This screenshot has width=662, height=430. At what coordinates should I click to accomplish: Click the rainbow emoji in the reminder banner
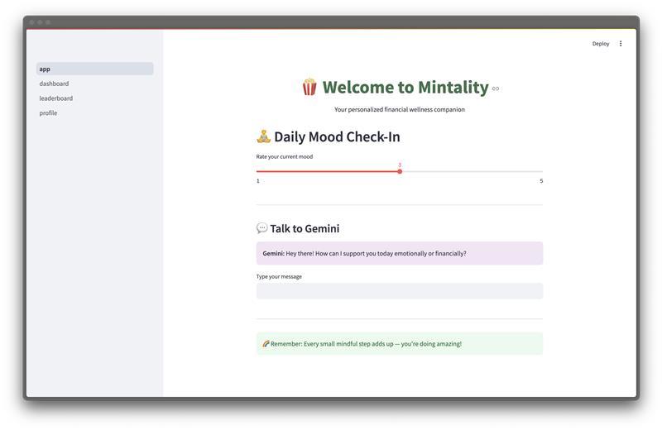[266, 344]
